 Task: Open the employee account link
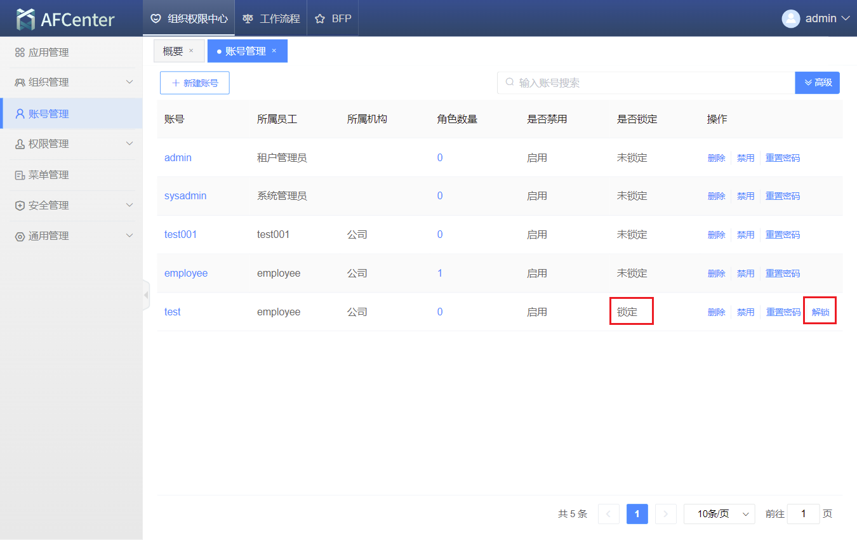pos(186,273)
